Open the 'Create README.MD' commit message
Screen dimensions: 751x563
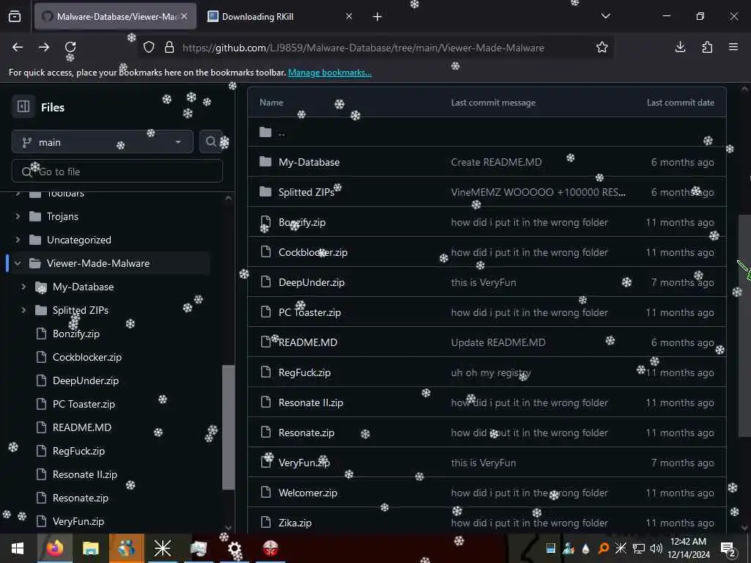497,162
